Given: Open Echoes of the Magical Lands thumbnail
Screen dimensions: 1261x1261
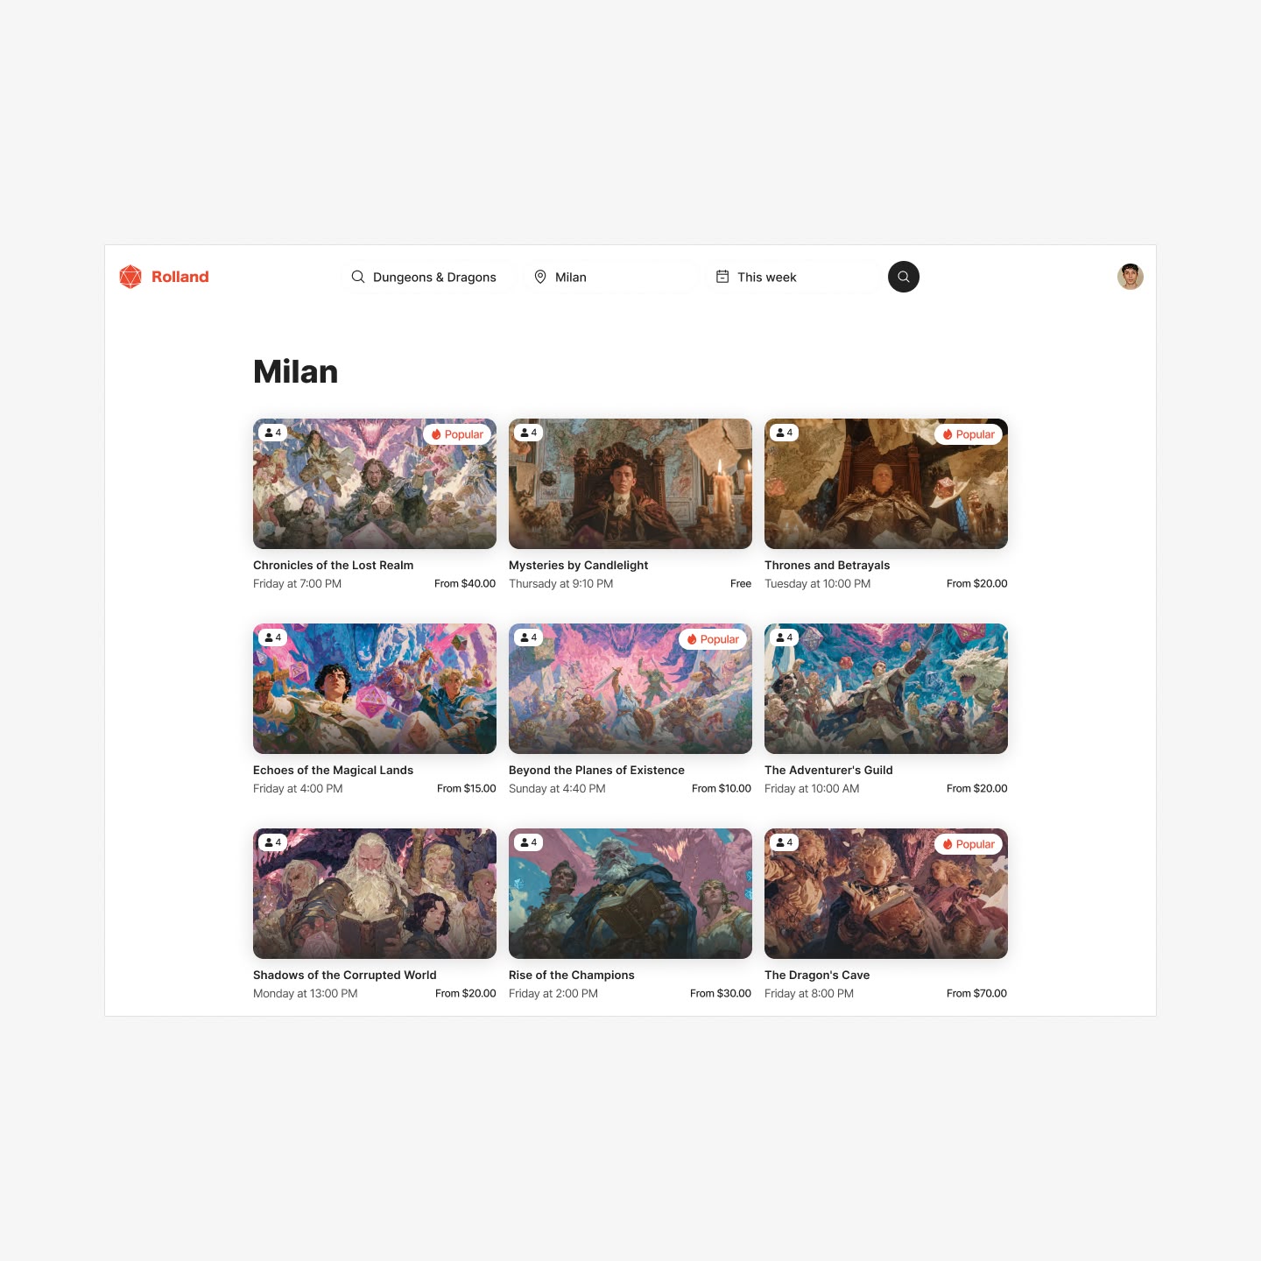Looking at the screenshot, I should 375,688.
